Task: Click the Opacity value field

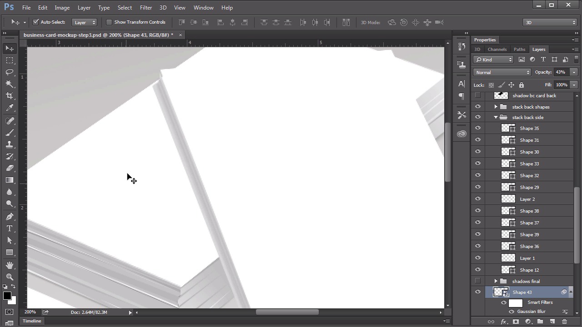Action: 560,72
